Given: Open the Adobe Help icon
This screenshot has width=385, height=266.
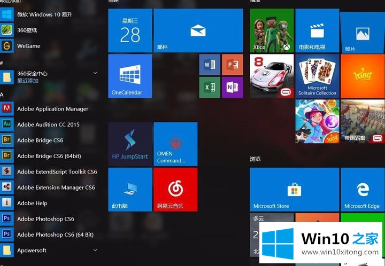Looking at the screenshot, I should tap(6, 203).
